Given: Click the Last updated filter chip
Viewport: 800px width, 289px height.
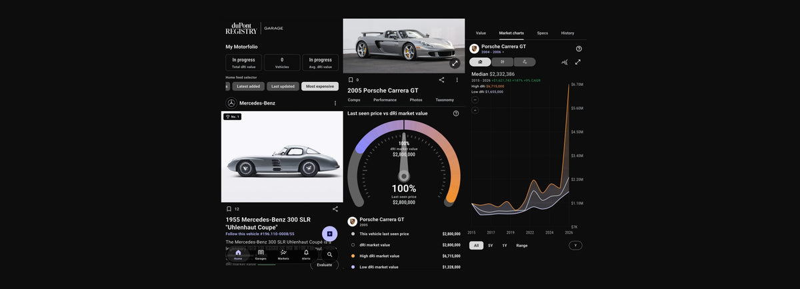Looking at the screenshot, I should pos(283,86).
